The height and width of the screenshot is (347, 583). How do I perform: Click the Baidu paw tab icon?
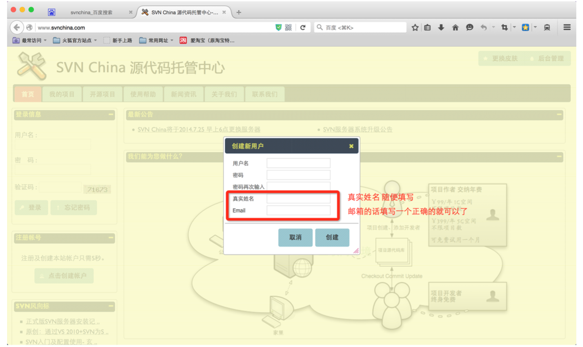(51, 12)
